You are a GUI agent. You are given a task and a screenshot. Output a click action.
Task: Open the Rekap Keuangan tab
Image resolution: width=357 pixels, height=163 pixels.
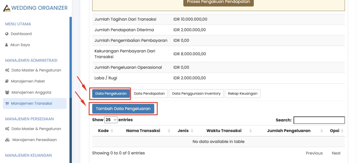(x=243, y=93)
